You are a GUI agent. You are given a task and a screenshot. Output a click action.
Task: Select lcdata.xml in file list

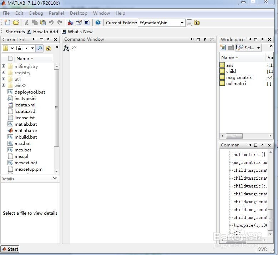(x=25, y=105)
